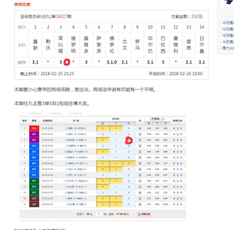
Task: Click the 投注区 column header
Action: tap(116, 119)
